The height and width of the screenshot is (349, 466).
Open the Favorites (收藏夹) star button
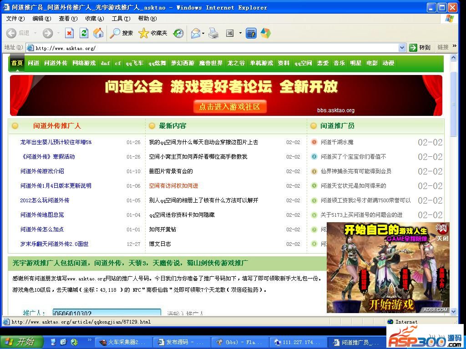pyautogui.click(x=153, y=33)
